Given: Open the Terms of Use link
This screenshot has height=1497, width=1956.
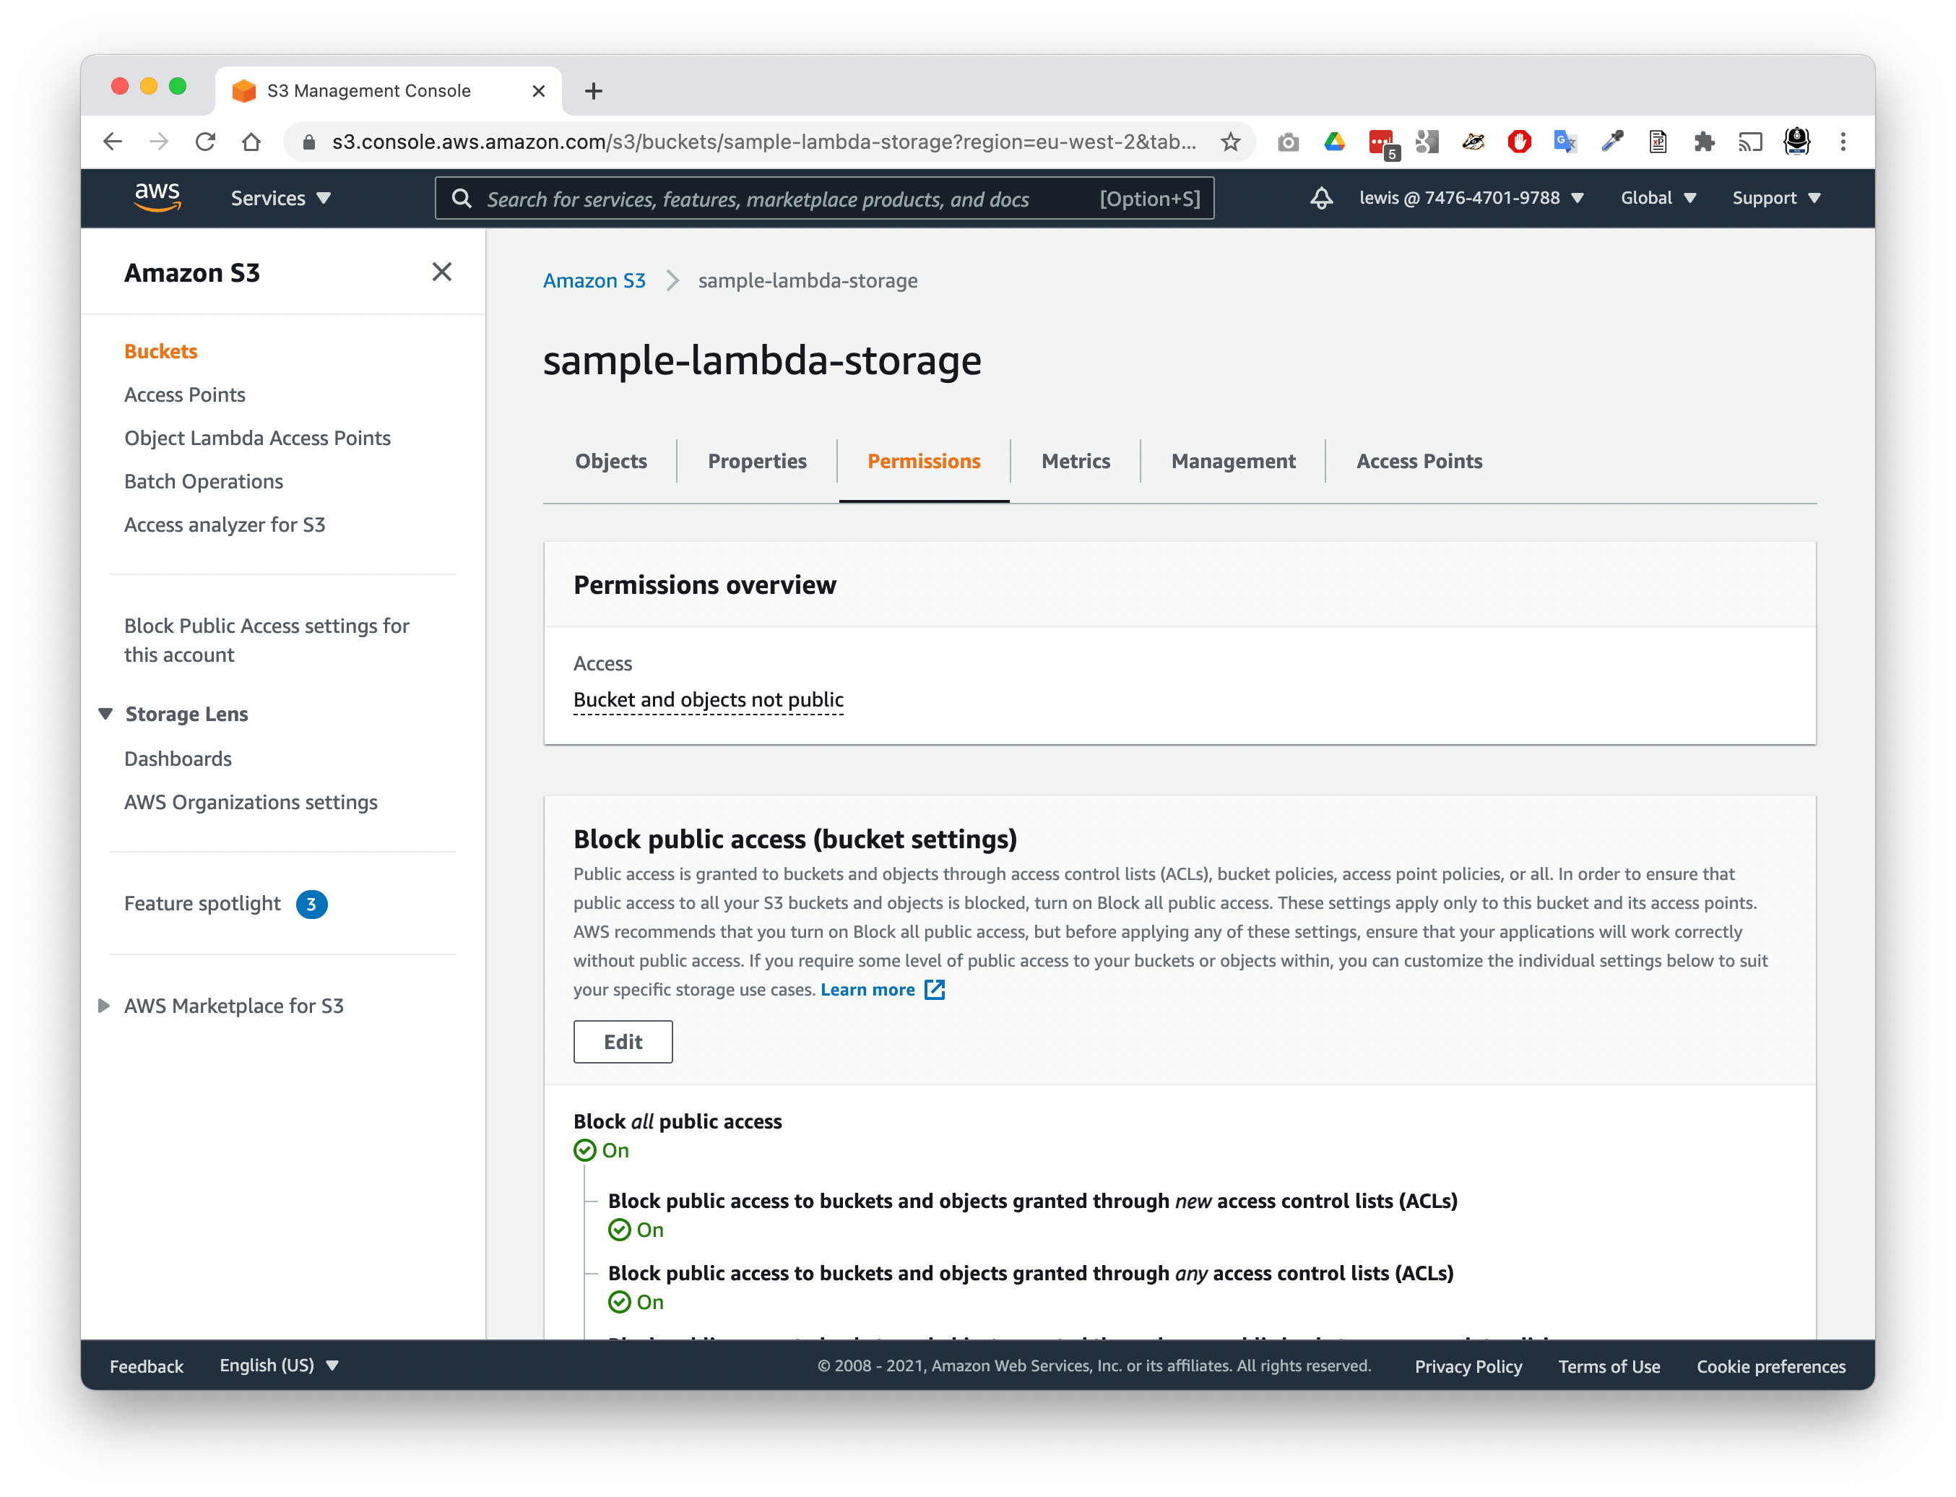Looking at the screenshot, I should point(1609,1366).
